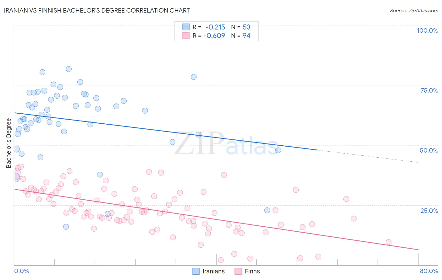This screenshot has height=280, width=442.
Task: Click the pink Finns legend swatch at bottom
Action: coord(238,271)
